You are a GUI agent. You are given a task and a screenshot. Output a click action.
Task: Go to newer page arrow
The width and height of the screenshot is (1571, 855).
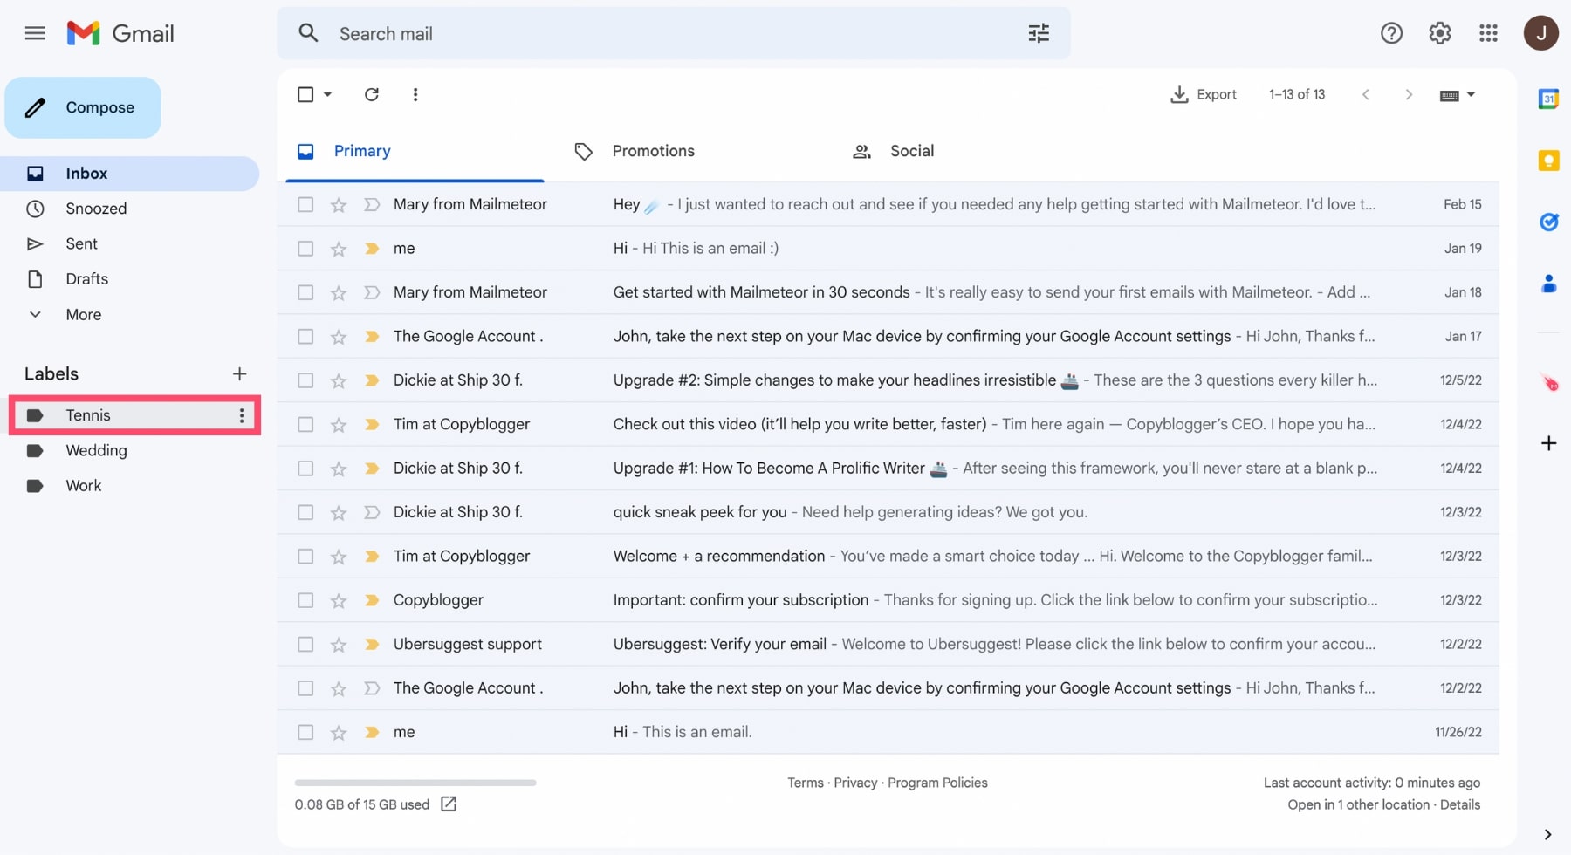1366,94
